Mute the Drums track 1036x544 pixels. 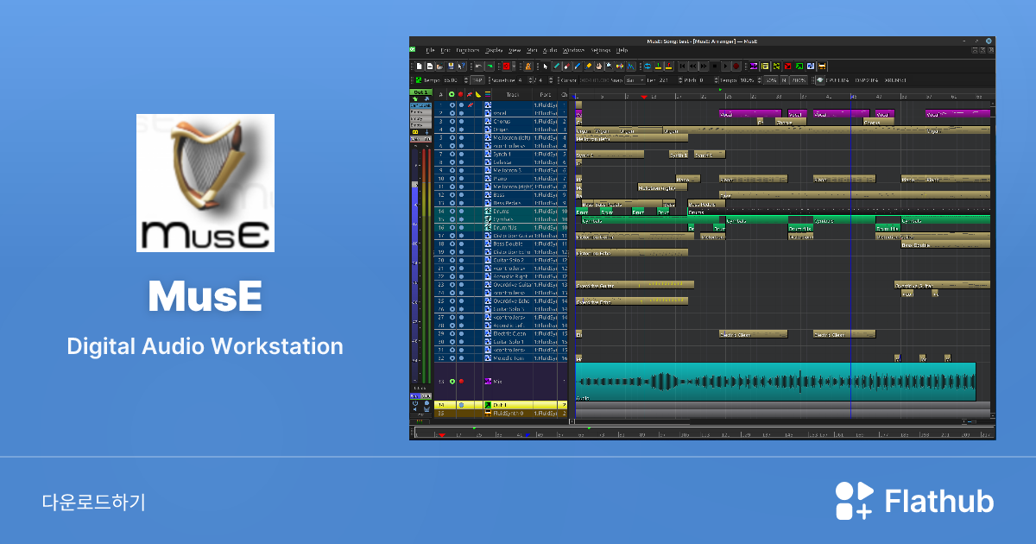tap(452, 211)
